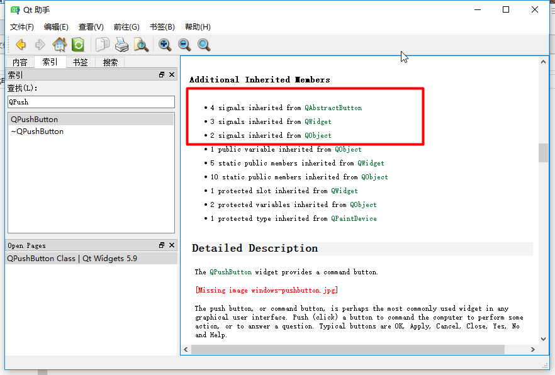
Task: Open the 帮助(H) menu
Action: point(198,27)
